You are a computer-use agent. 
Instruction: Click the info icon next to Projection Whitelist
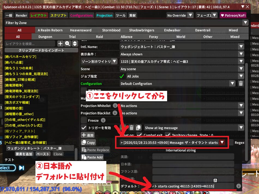(115, 106)
